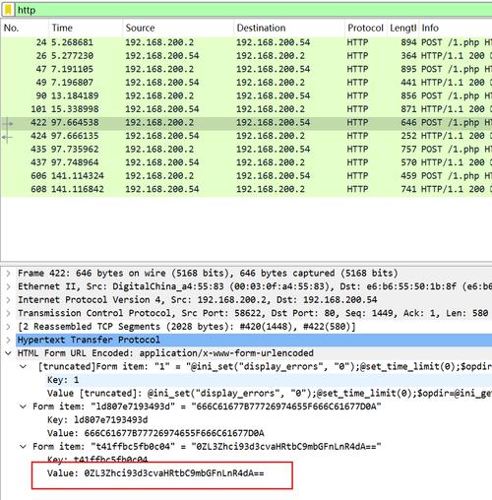
Task: Expand the 2 Reassembled TCP Segments row
Action: pos(9,327)
